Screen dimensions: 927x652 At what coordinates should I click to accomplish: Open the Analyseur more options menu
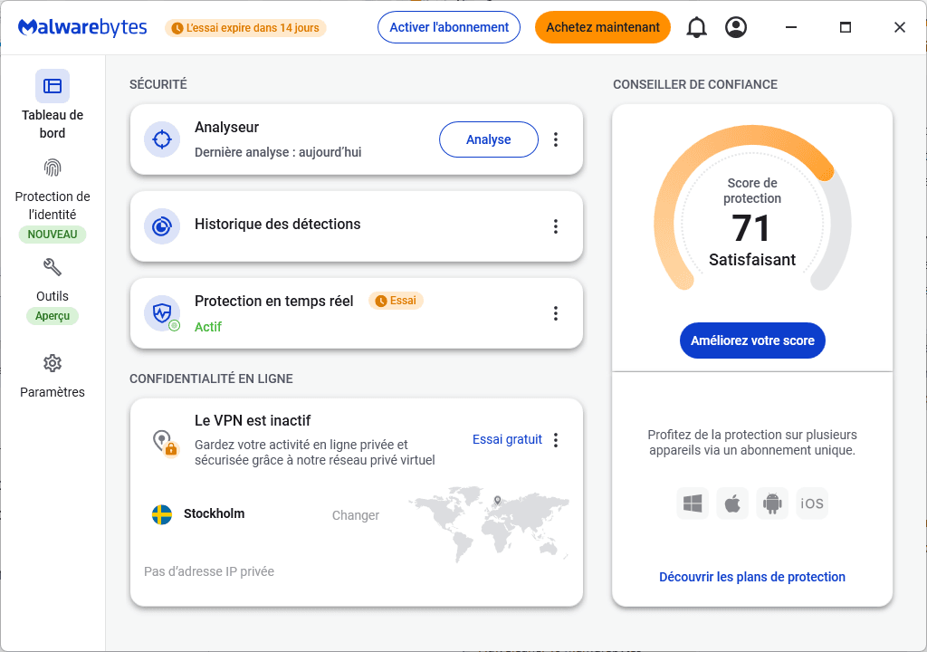(555, 139)
